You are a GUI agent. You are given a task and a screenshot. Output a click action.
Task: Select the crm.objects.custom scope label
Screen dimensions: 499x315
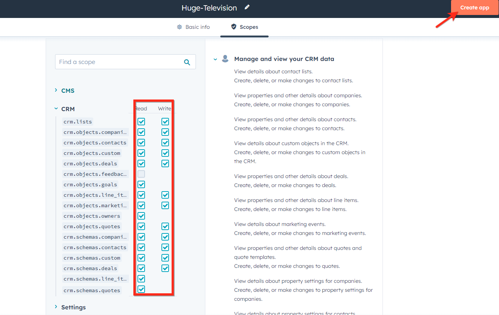(x=92, y=153)
